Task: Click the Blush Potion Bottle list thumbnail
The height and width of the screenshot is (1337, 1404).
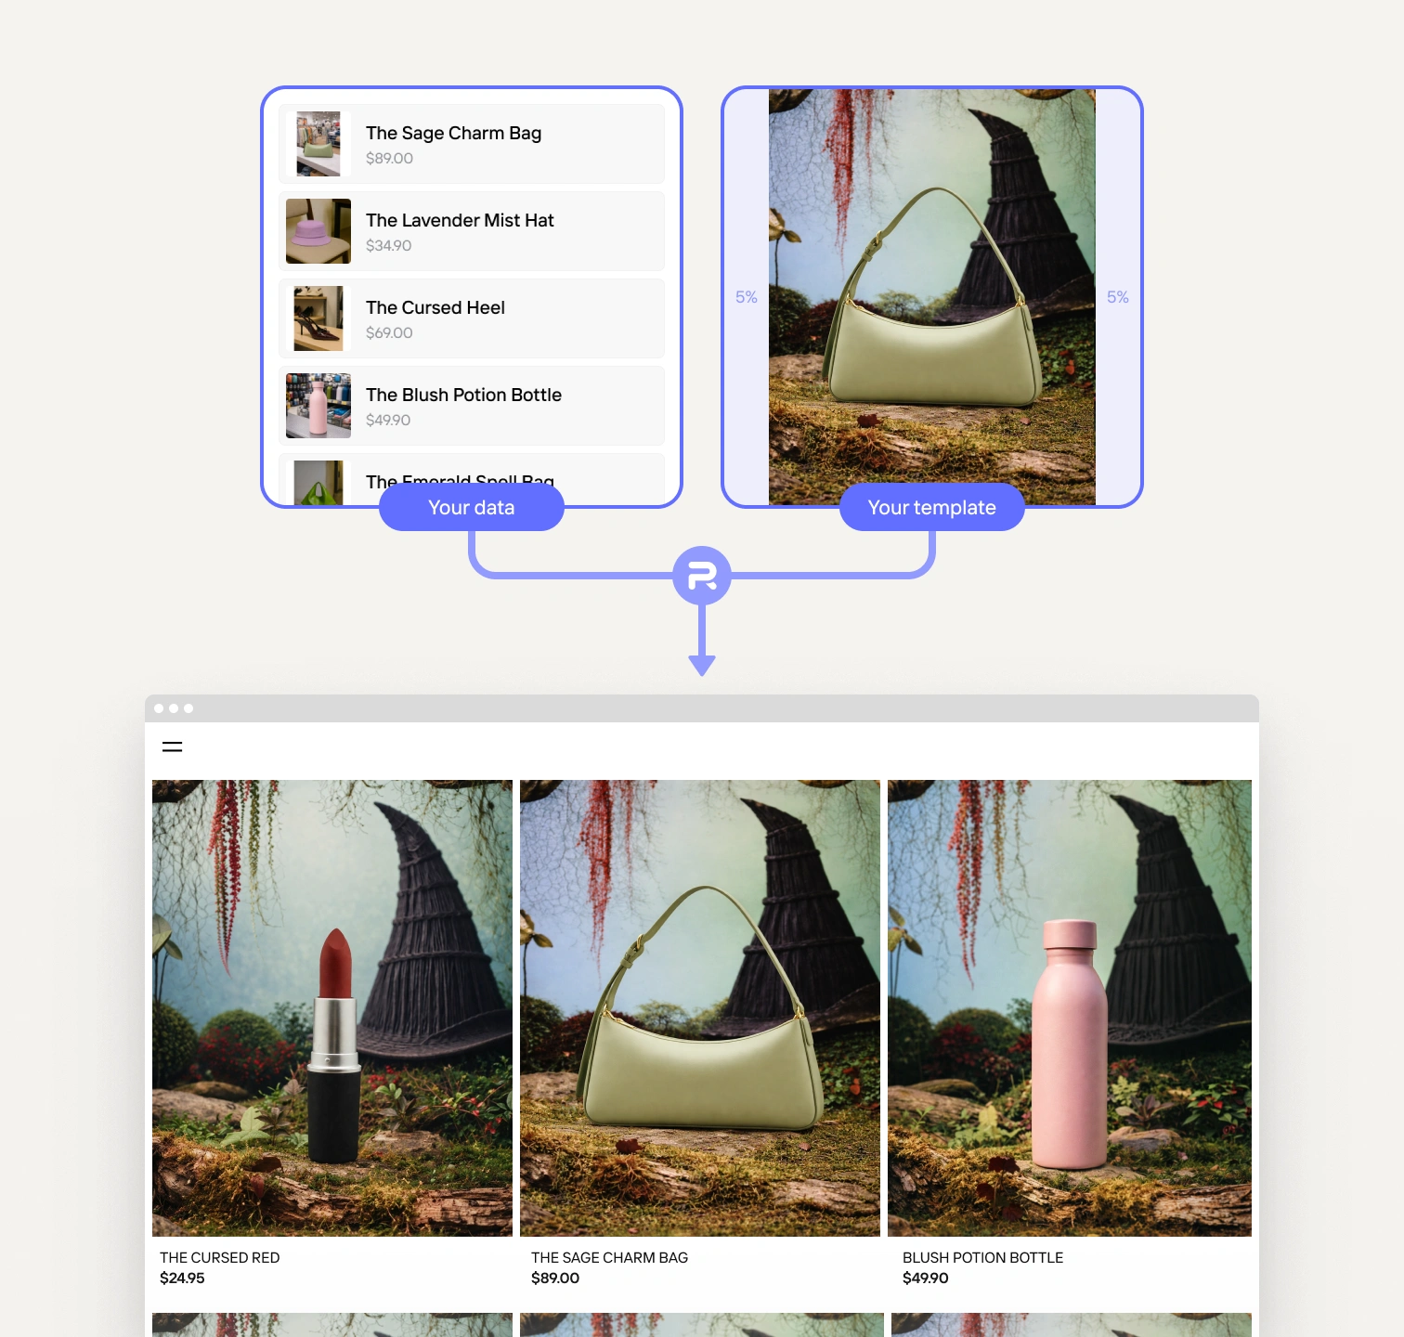Action: [318, 406]
